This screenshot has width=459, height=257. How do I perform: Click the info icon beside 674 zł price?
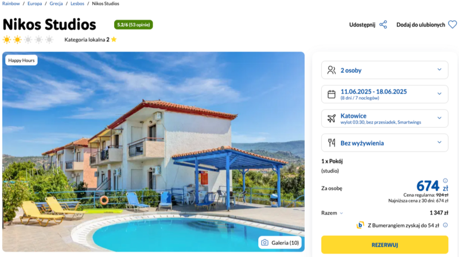pos(445,181)
